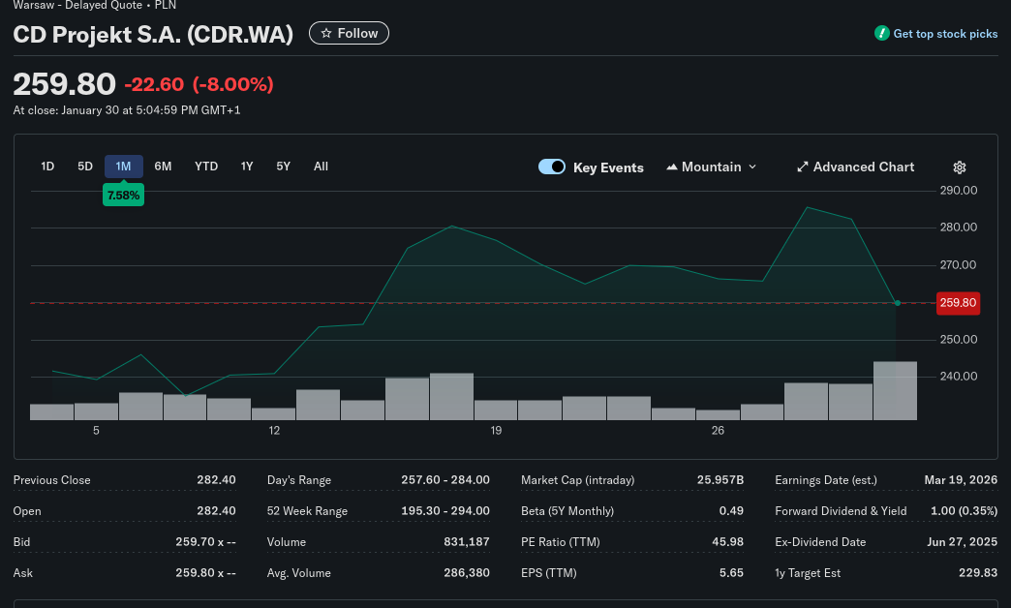Image resolution: width=1011 pixels, height=608 pixels.
Task: Select the 1D time range tab
Action: [x=47, y=167]
